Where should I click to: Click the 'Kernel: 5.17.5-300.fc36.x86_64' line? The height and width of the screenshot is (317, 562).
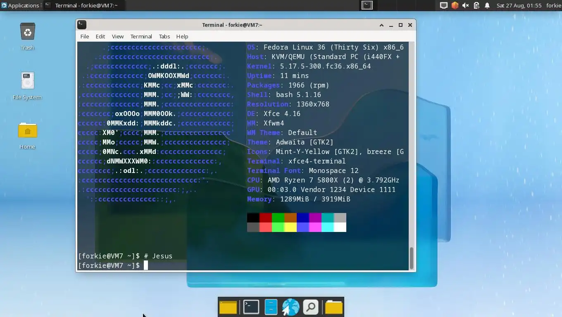(309, 66)
